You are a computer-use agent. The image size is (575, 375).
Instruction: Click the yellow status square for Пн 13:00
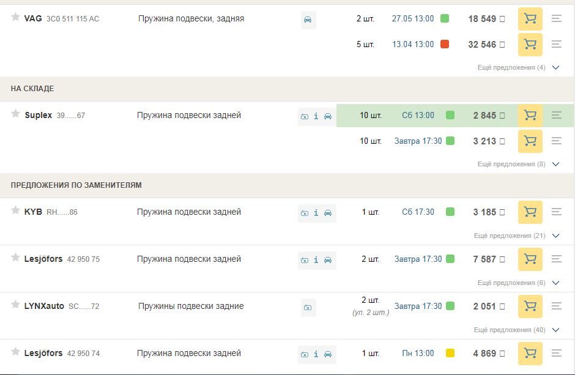[450, 353]
